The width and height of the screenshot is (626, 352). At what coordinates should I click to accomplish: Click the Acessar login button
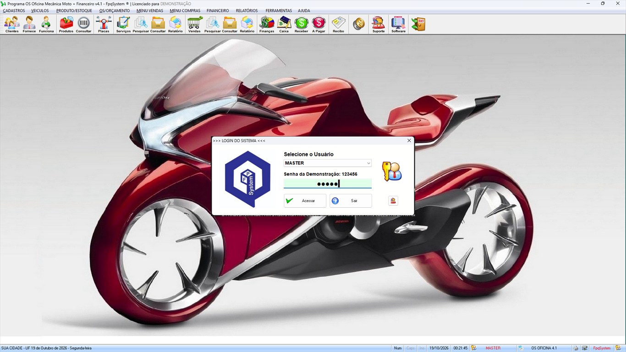[x=305, y=201]
